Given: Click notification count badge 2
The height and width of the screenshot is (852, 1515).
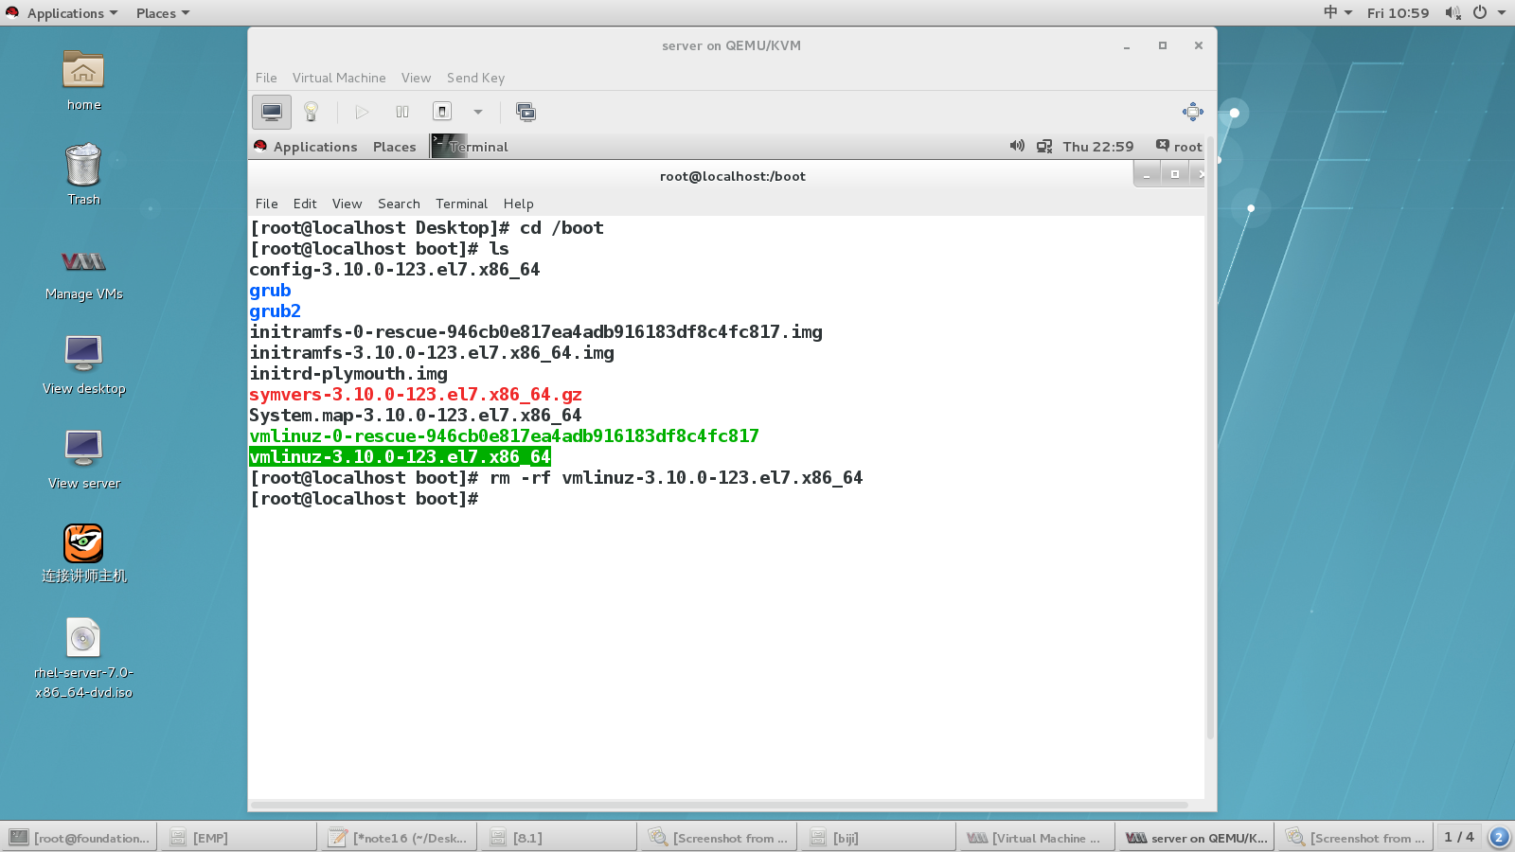Looking at the screenshot, I should tap(1499, 837).
